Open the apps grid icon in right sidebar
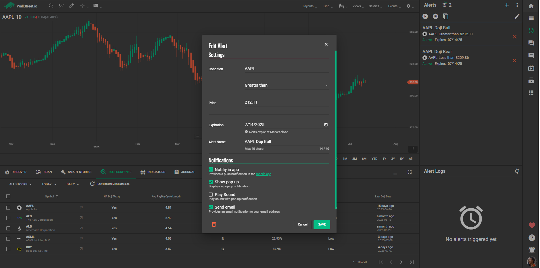Screen dimensions: 540x268 (531, 93)
